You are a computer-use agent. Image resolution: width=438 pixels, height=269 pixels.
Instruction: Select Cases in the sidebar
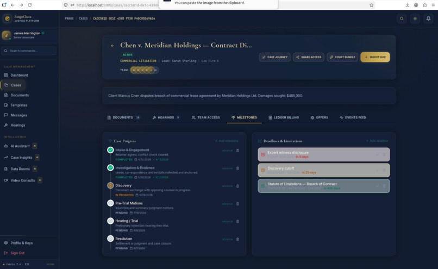[13, 85]
